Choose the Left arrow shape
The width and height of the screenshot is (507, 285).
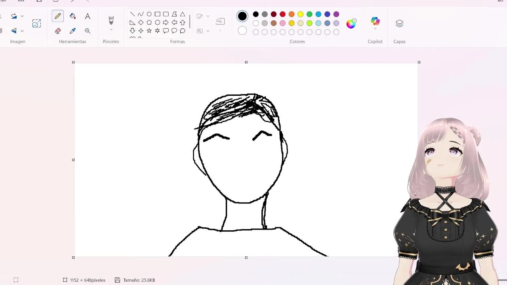coord(174,23)
